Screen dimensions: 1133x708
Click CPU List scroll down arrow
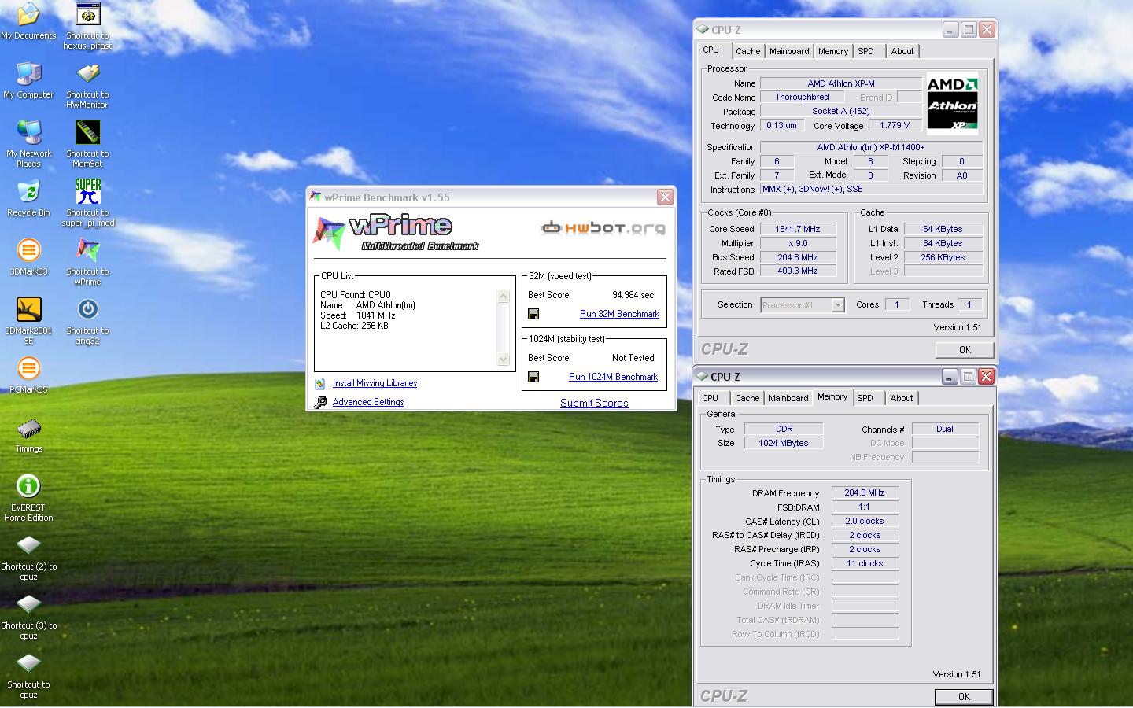(x=504, y=360)
